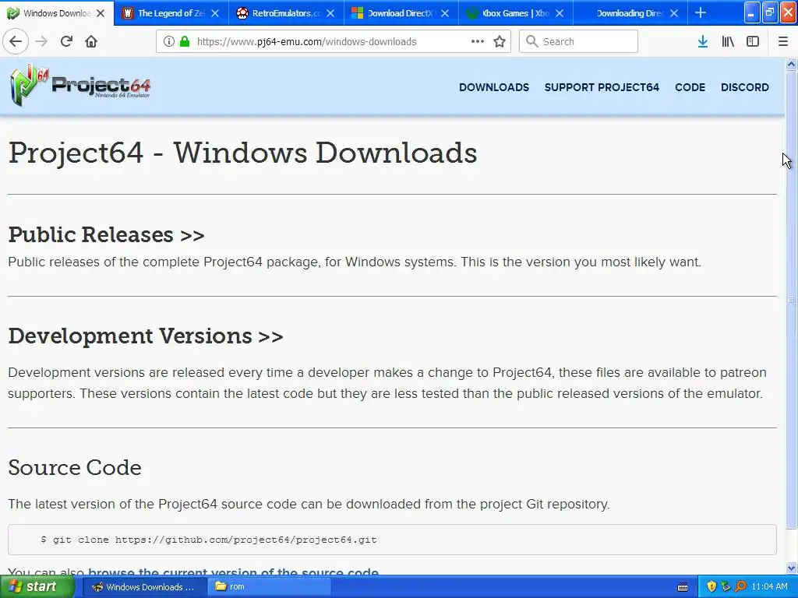Image resolution: width=798 pixels, height=598 pixels.
Task: Open SUPPORT PROJECT64 nav link
Action: coord(602,87)
